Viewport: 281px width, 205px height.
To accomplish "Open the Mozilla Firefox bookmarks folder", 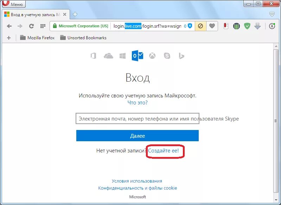I will [37, 38].
